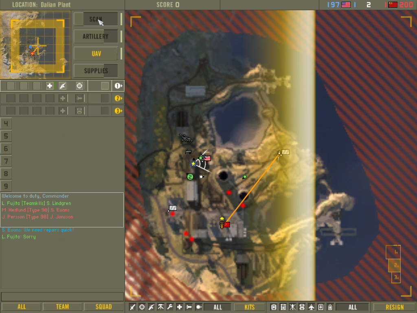Screen dimensions: 417x313
Task: Click the KITS button
Action: (x=250, y=307)
